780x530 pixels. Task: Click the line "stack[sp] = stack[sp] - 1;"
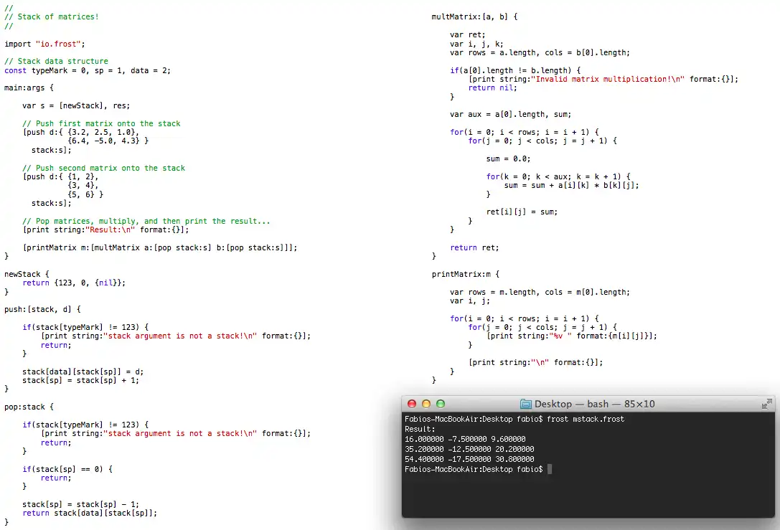(x=80, y=504)
